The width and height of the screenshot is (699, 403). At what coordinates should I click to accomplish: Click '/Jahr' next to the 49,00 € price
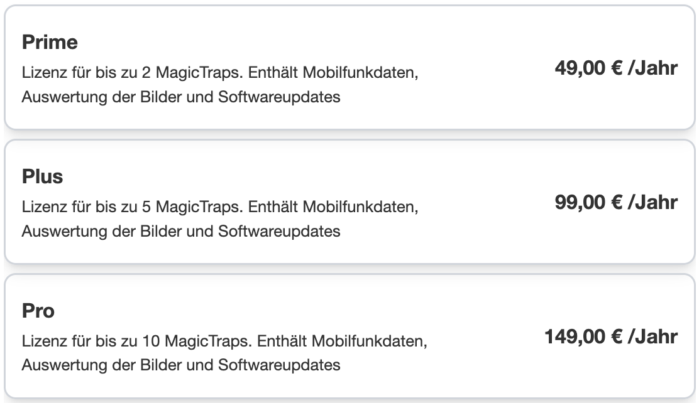coord(652,68)
